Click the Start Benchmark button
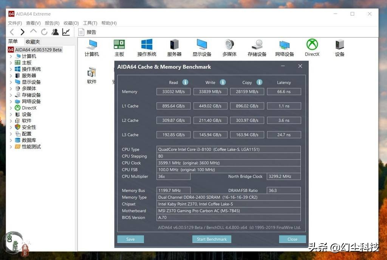The width and height of the screenshot is (387, 260). click(212, 239)
